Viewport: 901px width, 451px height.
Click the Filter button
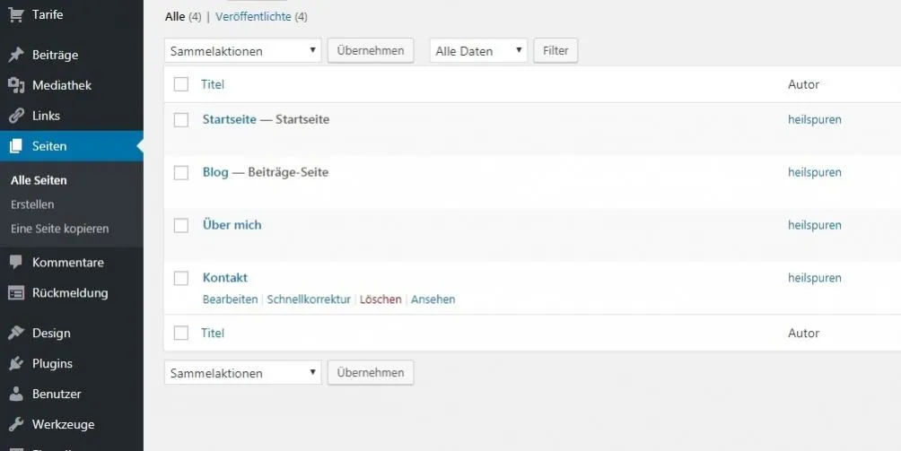click(x=555, y=50)
